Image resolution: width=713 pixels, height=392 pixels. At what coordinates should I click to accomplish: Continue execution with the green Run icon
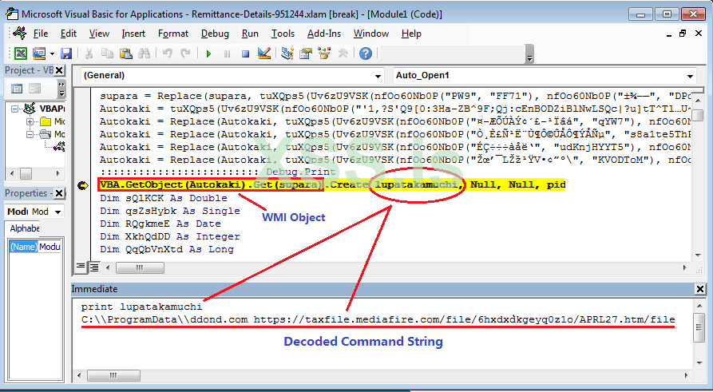(208, 54)
